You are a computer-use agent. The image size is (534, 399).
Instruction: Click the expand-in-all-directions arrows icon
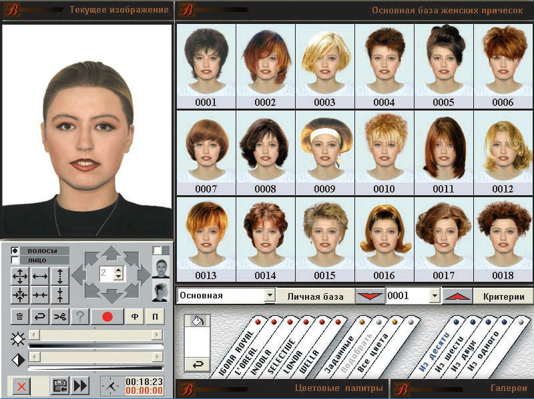coord(21,276)
